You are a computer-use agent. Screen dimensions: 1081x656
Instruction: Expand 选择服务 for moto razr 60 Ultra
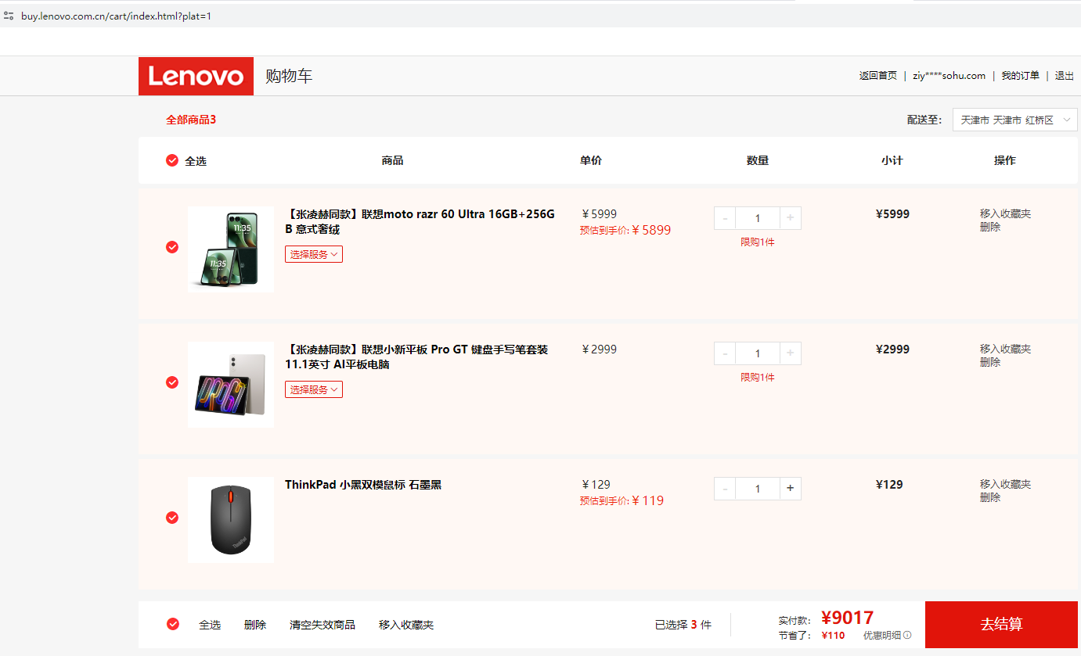coord(313,254)
